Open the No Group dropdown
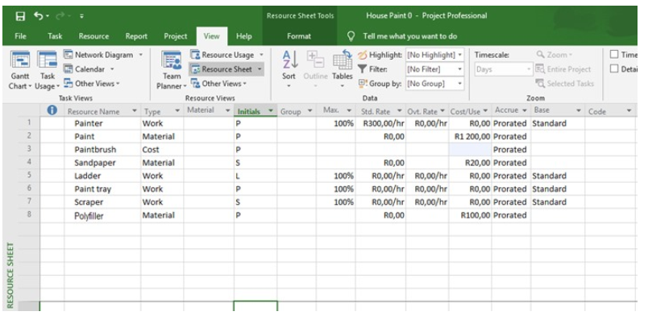This screenshot has height=324, width=648. (x=434, y=84)
